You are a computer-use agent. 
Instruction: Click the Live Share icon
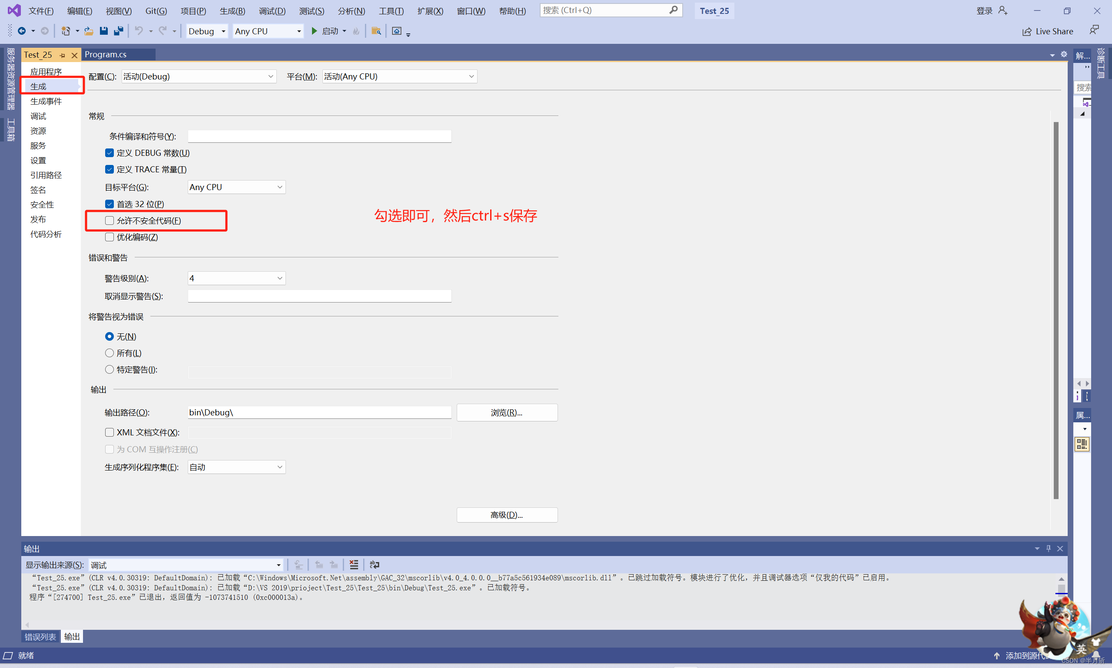(1026, 32)
